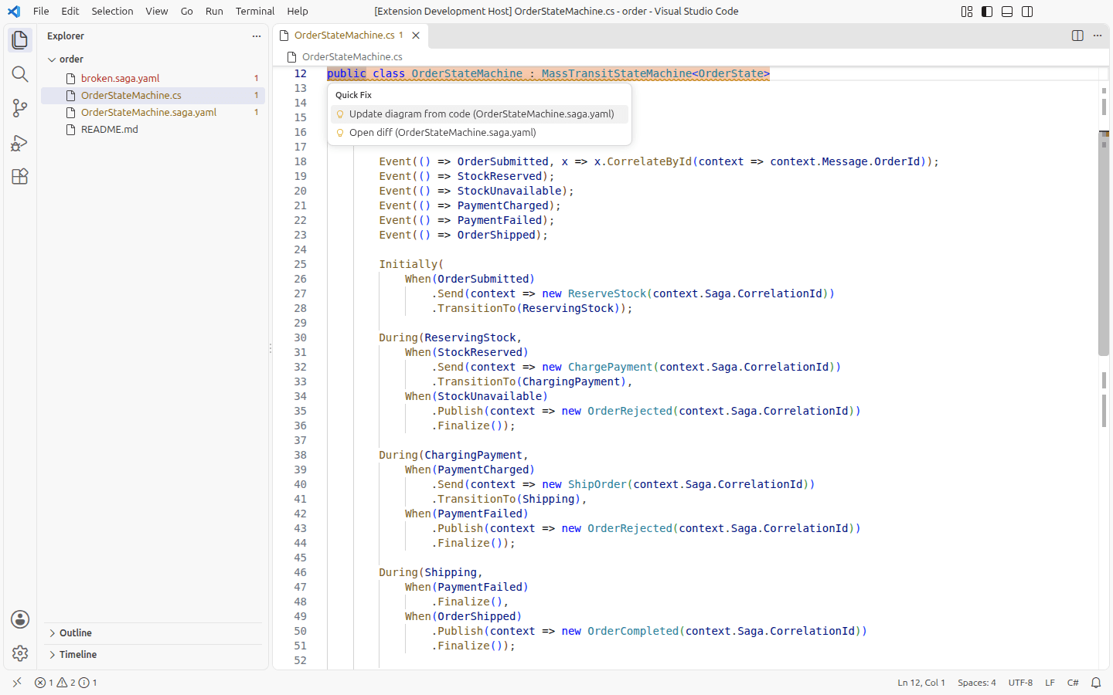The height and width of the screenshot is (695, 1113).
Task: Click Ln 12, Col 1 position indicator
Action: [x=921, y=683]
